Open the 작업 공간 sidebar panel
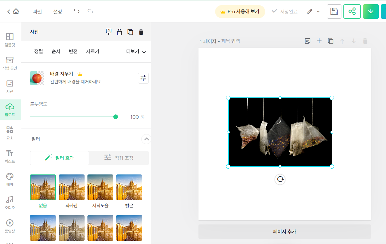This screenshot has height=244, width=386. click(x=10, y=63)
